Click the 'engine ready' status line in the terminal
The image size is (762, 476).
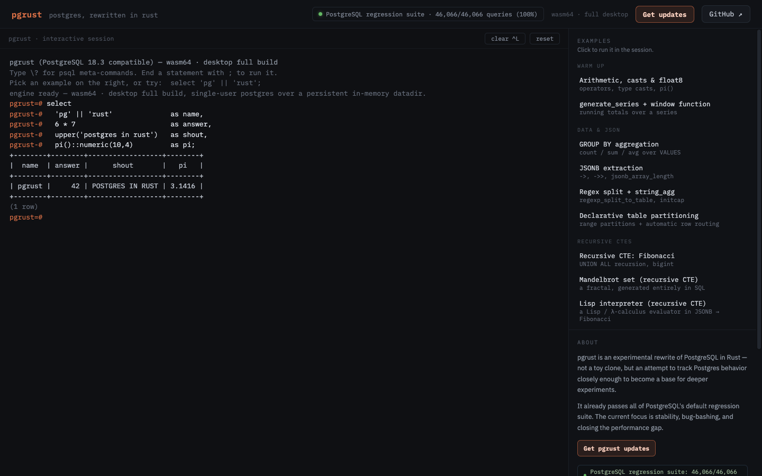click(217, 94)
